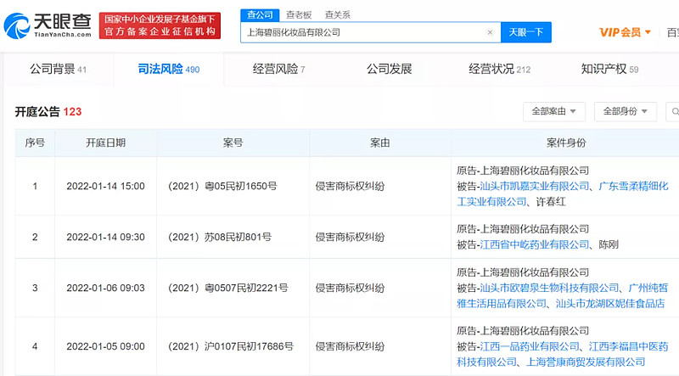Screen dimensions: 679x376
Task: Expand the 全部身份 filter dropdown
Action: click(x=626, y=112)
